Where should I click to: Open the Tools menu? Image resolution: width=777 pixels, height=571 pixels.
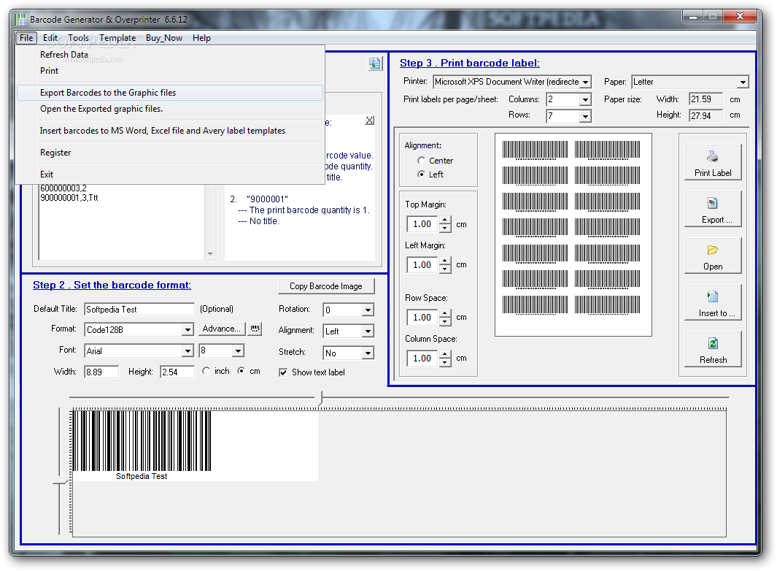point(78,38)
